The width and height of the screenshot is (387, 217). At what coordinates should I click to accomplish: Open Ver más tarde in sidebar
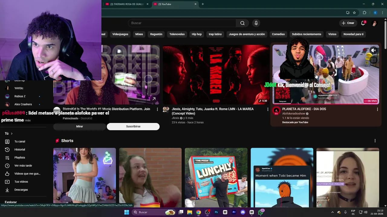[23, 165]
